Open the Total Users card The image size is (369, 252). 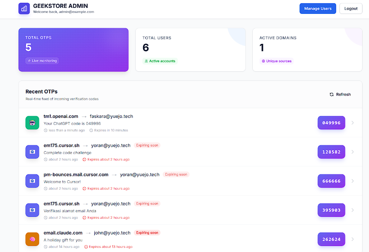pos(190,50)
